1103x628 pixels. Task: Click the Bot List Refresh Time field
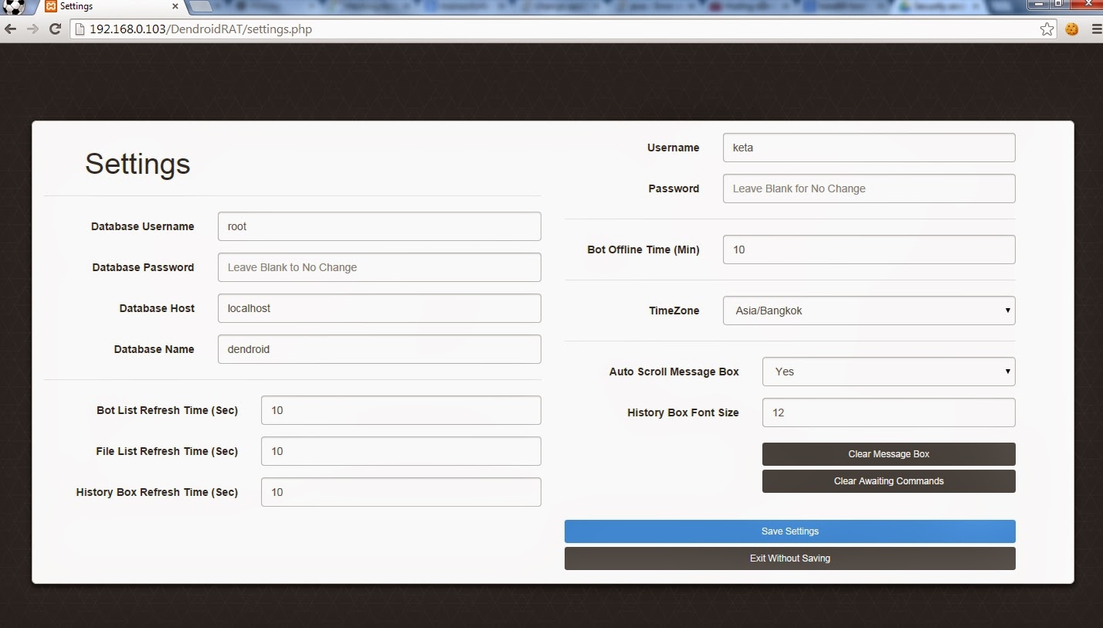click(x=401, y=410)
